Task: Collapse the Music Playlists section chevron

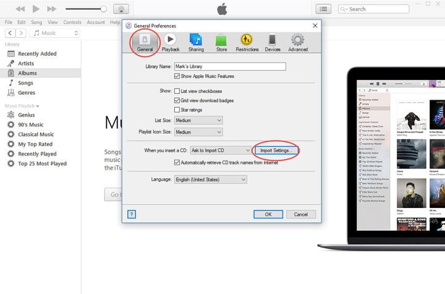Action: [x=38, y=106]
